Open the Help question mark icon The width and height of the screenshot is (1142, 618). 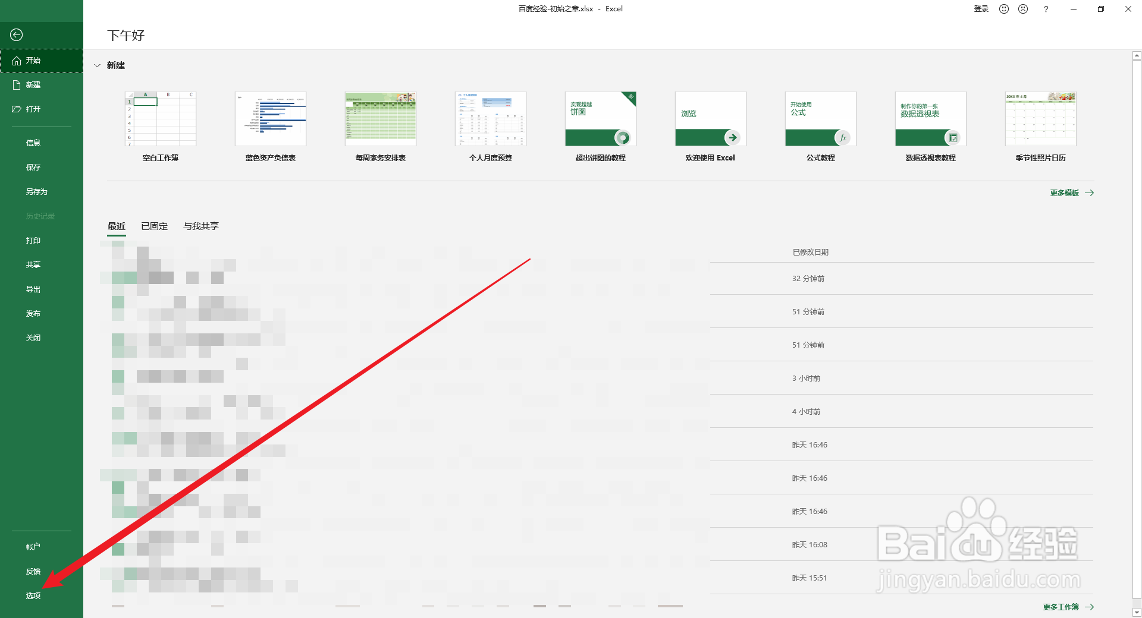(x=1046, y=9)
